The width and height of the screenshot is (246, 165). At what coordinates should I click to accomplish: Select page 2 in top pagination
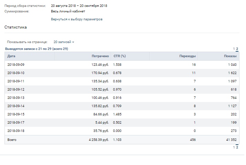(x=237, y=49)
